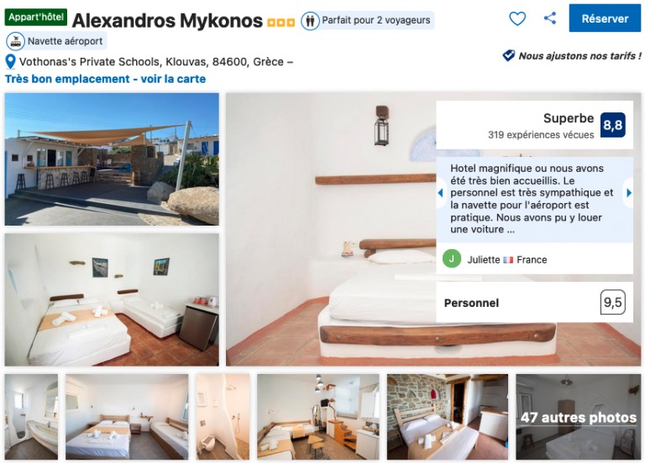Open the outdoor bar terrace photo
This screenshot has height=463, width=645.
tap(112, 159)
